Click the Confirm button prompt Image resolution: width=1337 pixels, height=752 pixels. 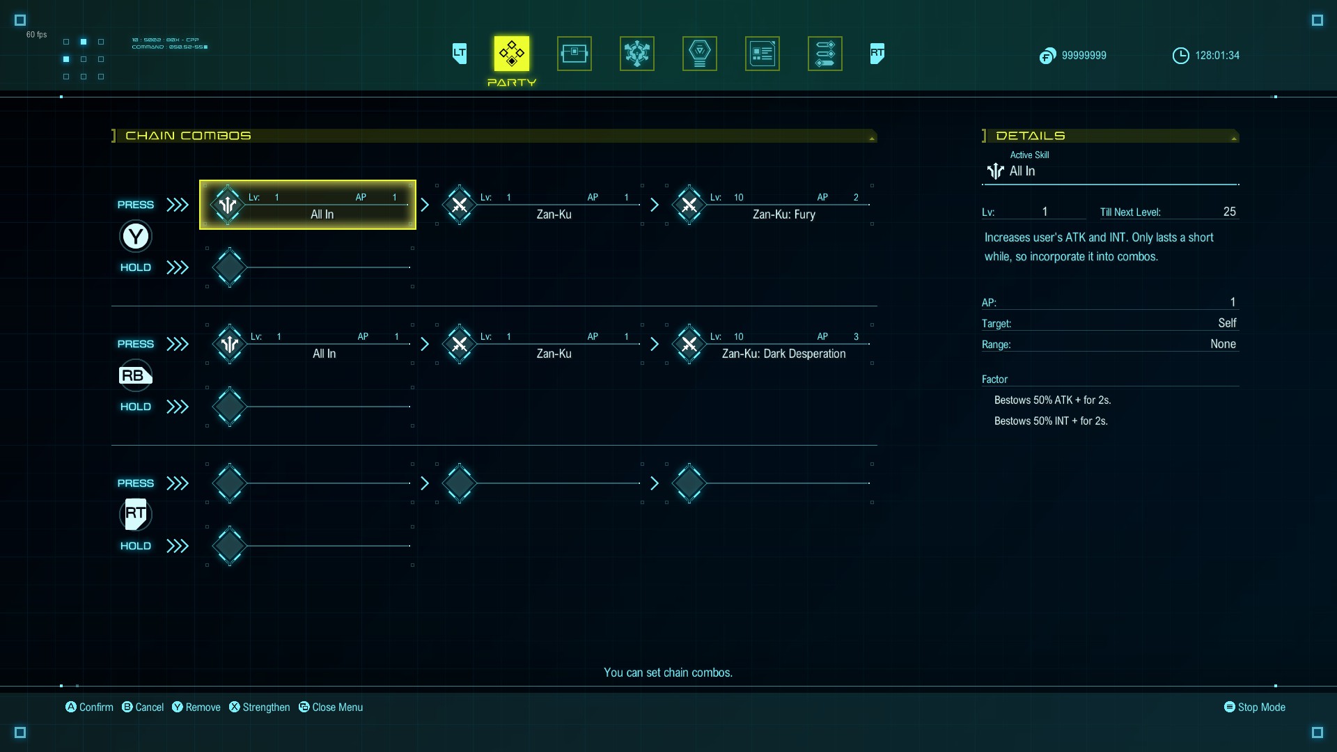point(89,707)
